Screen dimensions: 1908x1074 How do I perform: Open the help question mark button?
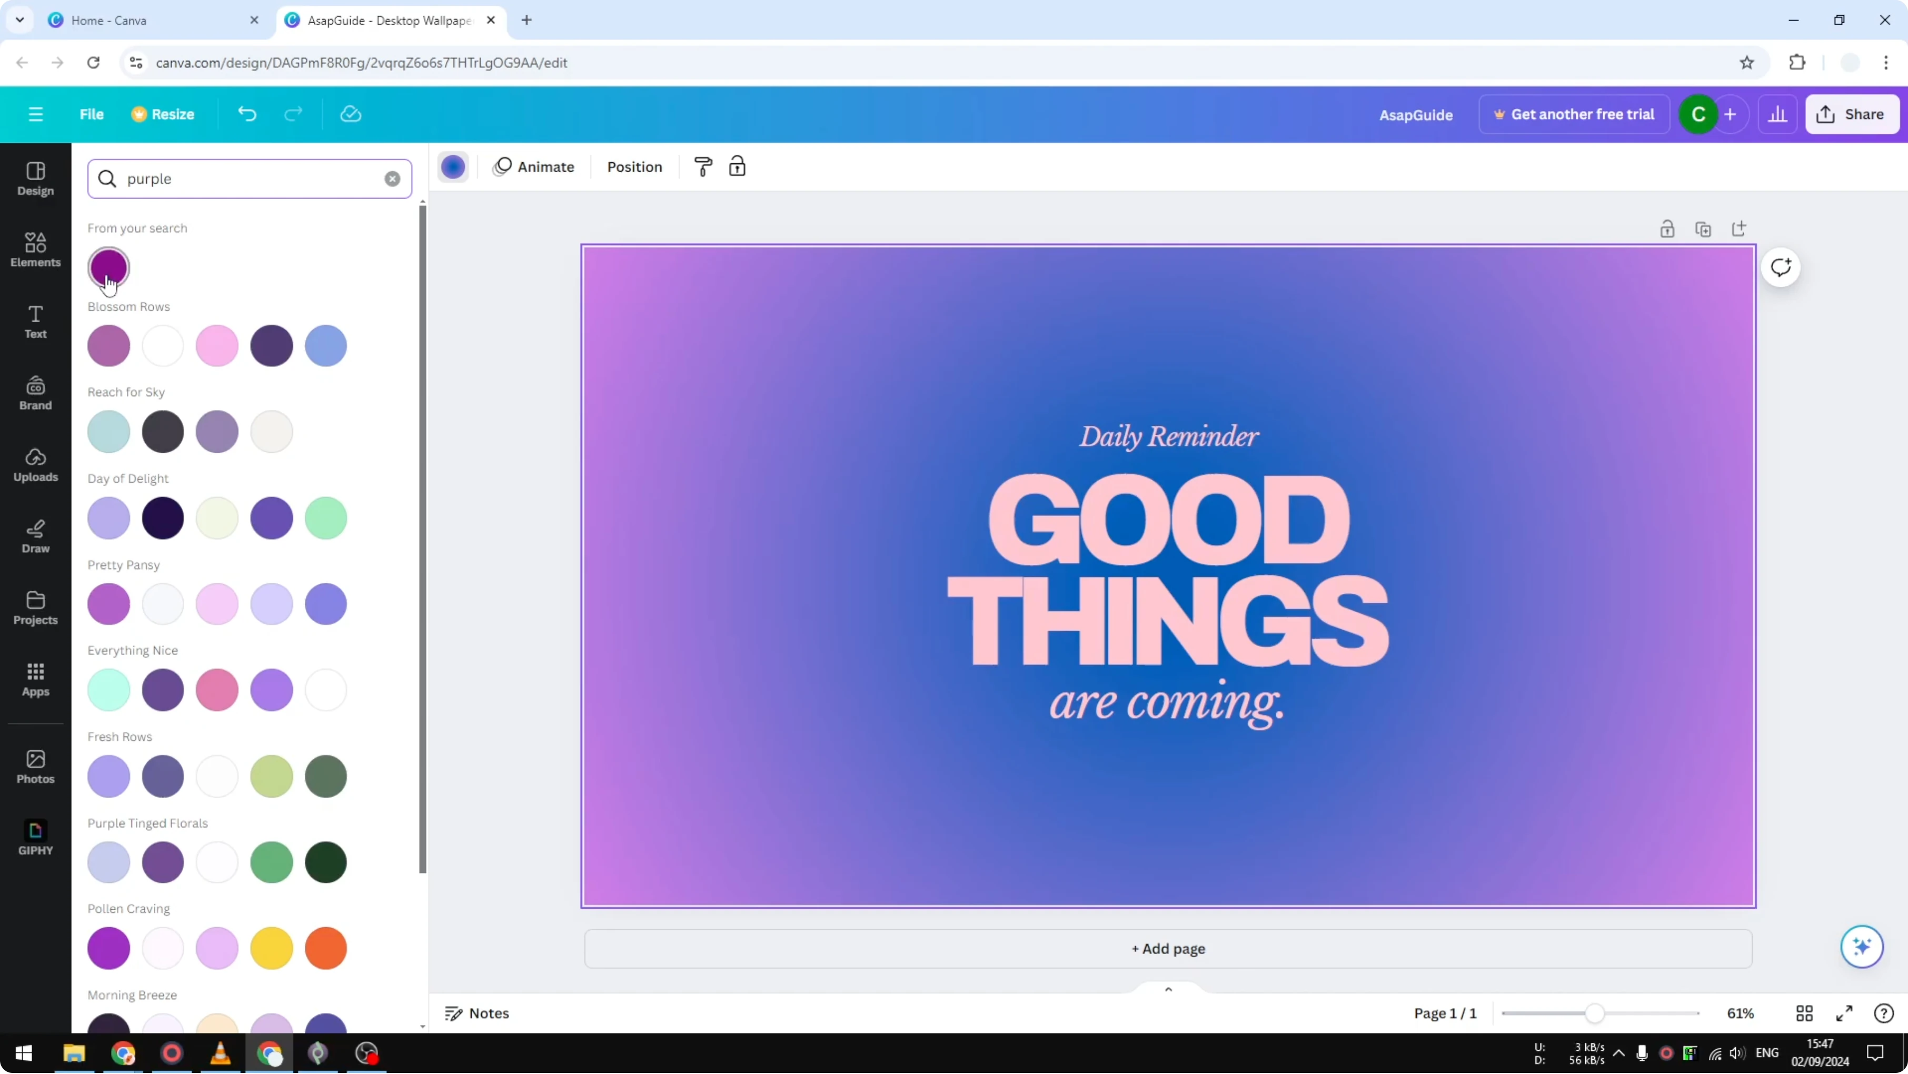point(1884,1013)
